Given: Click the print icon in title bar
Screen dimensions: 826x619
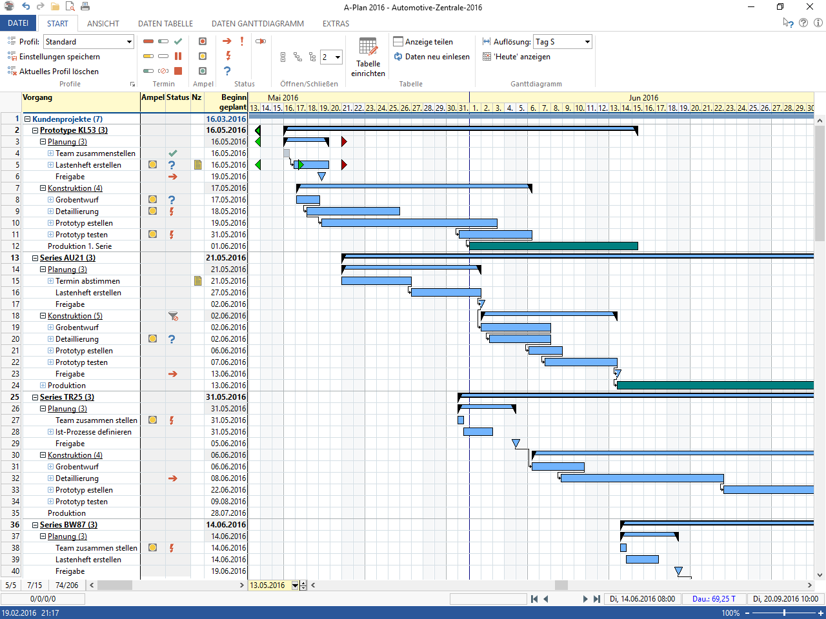Looking at the screenshot, I should click(85, 6).
